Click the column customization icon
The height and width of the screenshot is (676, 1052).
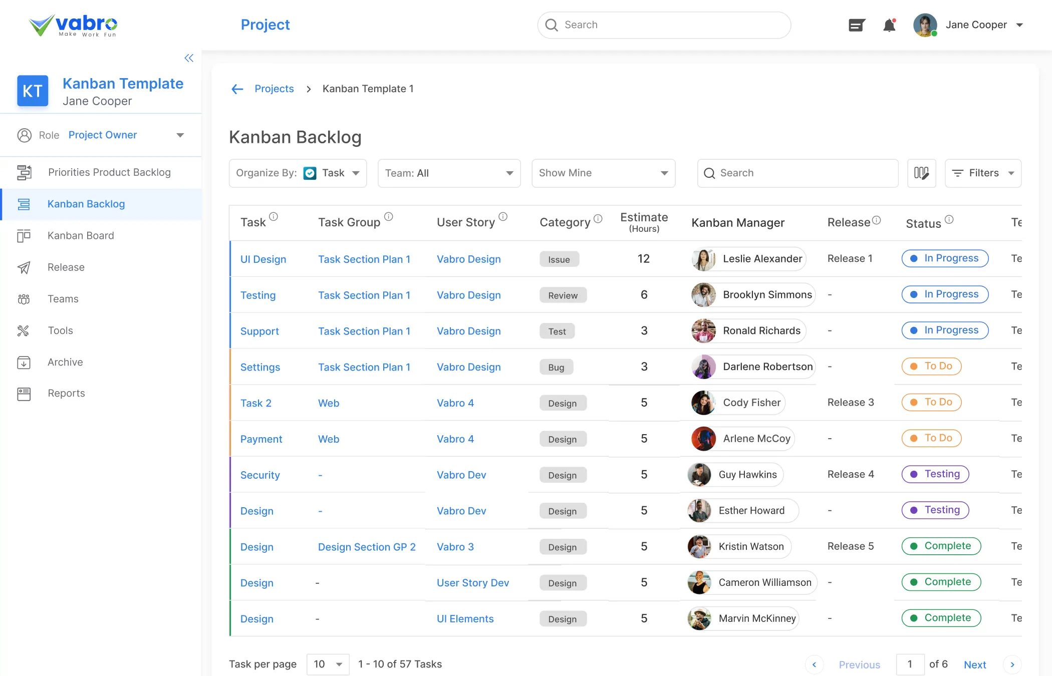(921, 173)
